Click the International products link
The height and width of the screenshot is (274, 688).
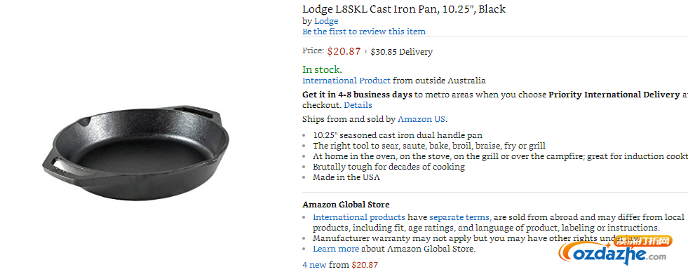coord(359,217)
